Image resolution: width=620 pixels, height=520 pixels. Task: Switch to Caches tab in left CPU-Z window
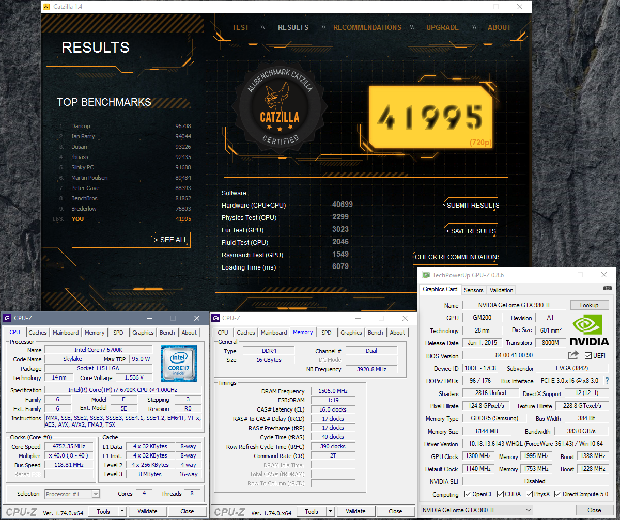click(x=38, y=333)
